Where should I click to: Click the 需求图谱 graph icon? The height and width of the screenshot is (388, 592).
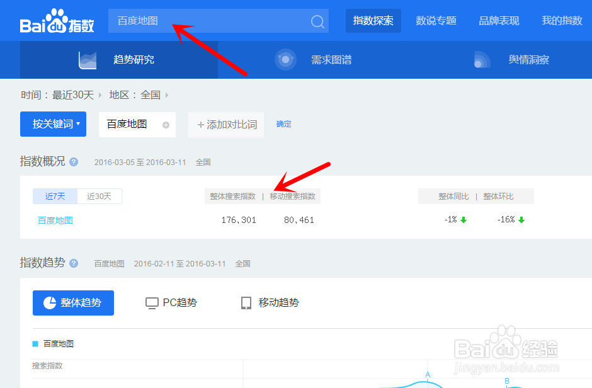(x=285, y=60)
